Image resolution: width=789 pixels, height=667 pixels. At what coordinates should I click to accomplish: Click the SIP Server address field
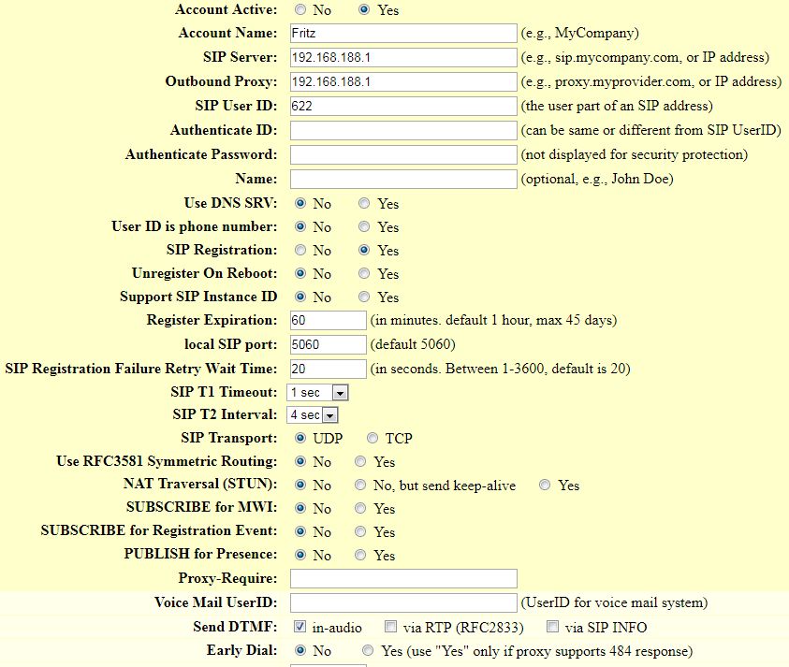[x=403, y=58]
